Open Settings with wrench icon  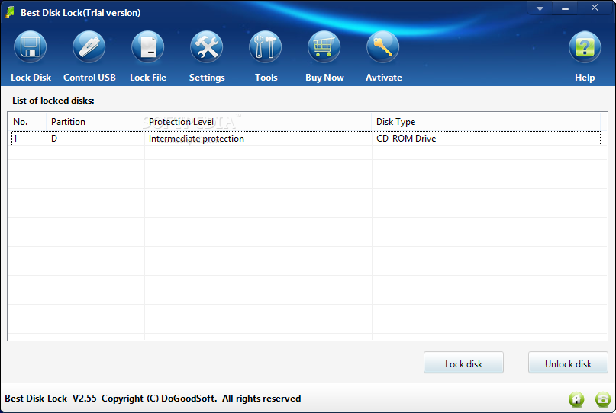pyautogui.click(x=207, y=47)
